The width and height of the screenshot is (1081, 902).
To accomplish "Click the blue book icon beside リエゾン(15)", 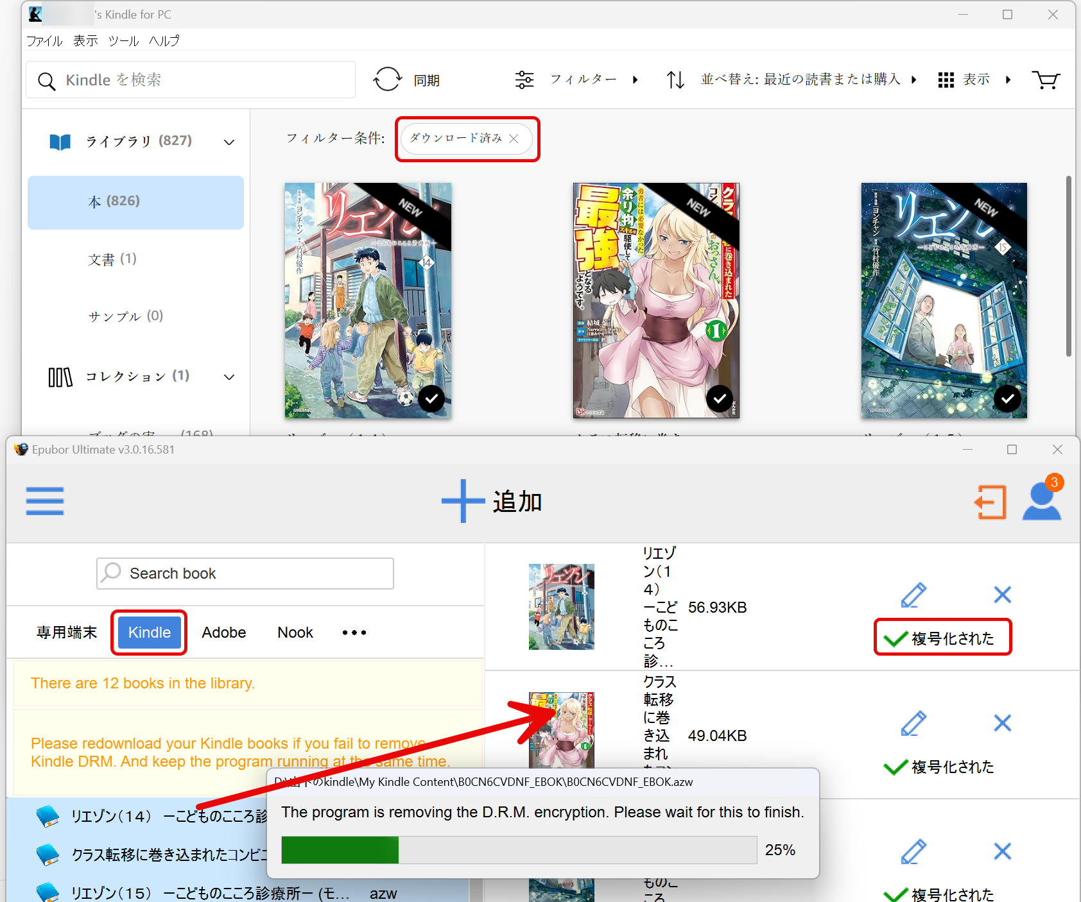I will tap(48, 892).
